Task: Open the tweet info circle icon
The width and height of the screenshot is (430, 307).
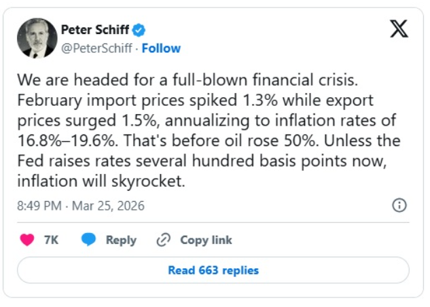Action: [x=399, y=205]
